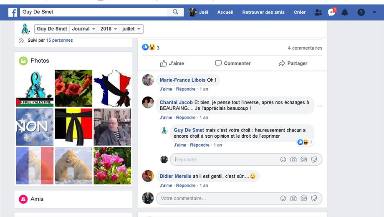Image resolution: width=384 pixels, height=217 pixels.
Task: Click the search magnifier button
Action: [175, 12]
